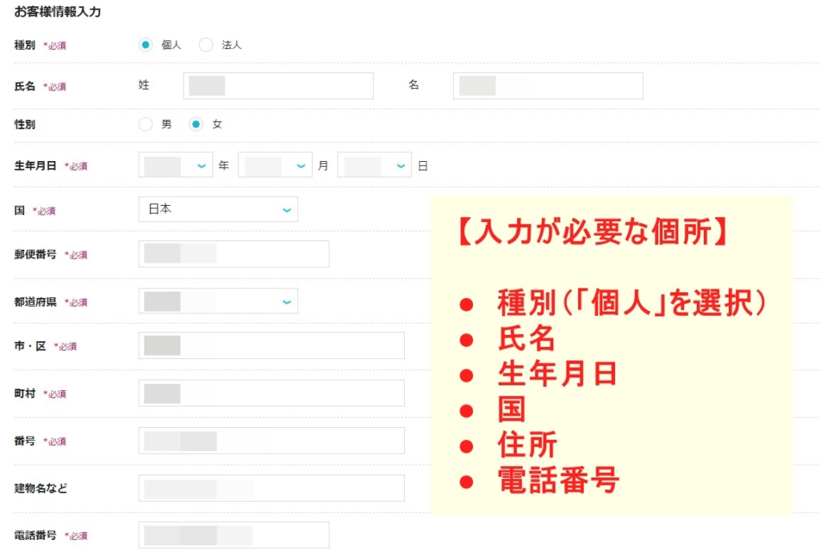821x552 pixels.
Task: Open the birth month (月) dropdown
Action: (x=275, y=165)
